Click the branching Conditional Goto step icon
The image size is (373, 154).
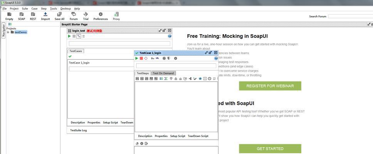pyautogui.click(x=190, y=79)
